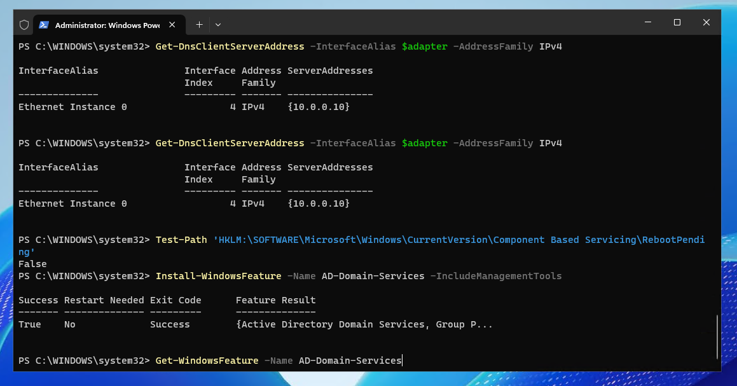Click 'True' under the Success column
Image resolution: width=737 pixels, height=386 pixels.
[30, 324]
